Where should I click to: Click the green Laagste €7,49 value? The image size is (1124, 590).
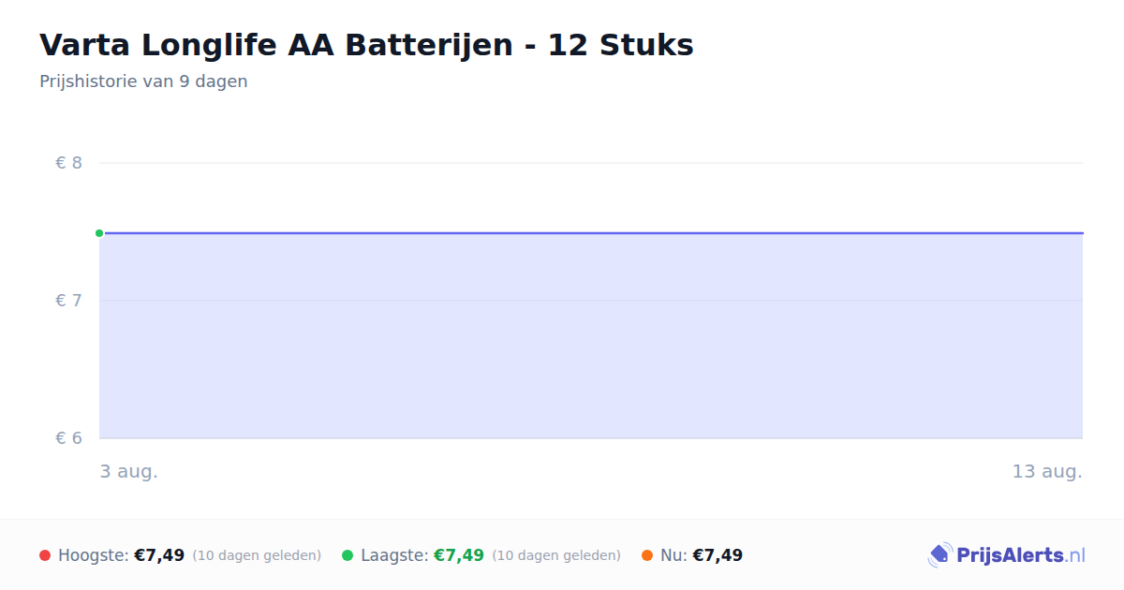pyautogui.click(x=459, y=555)
